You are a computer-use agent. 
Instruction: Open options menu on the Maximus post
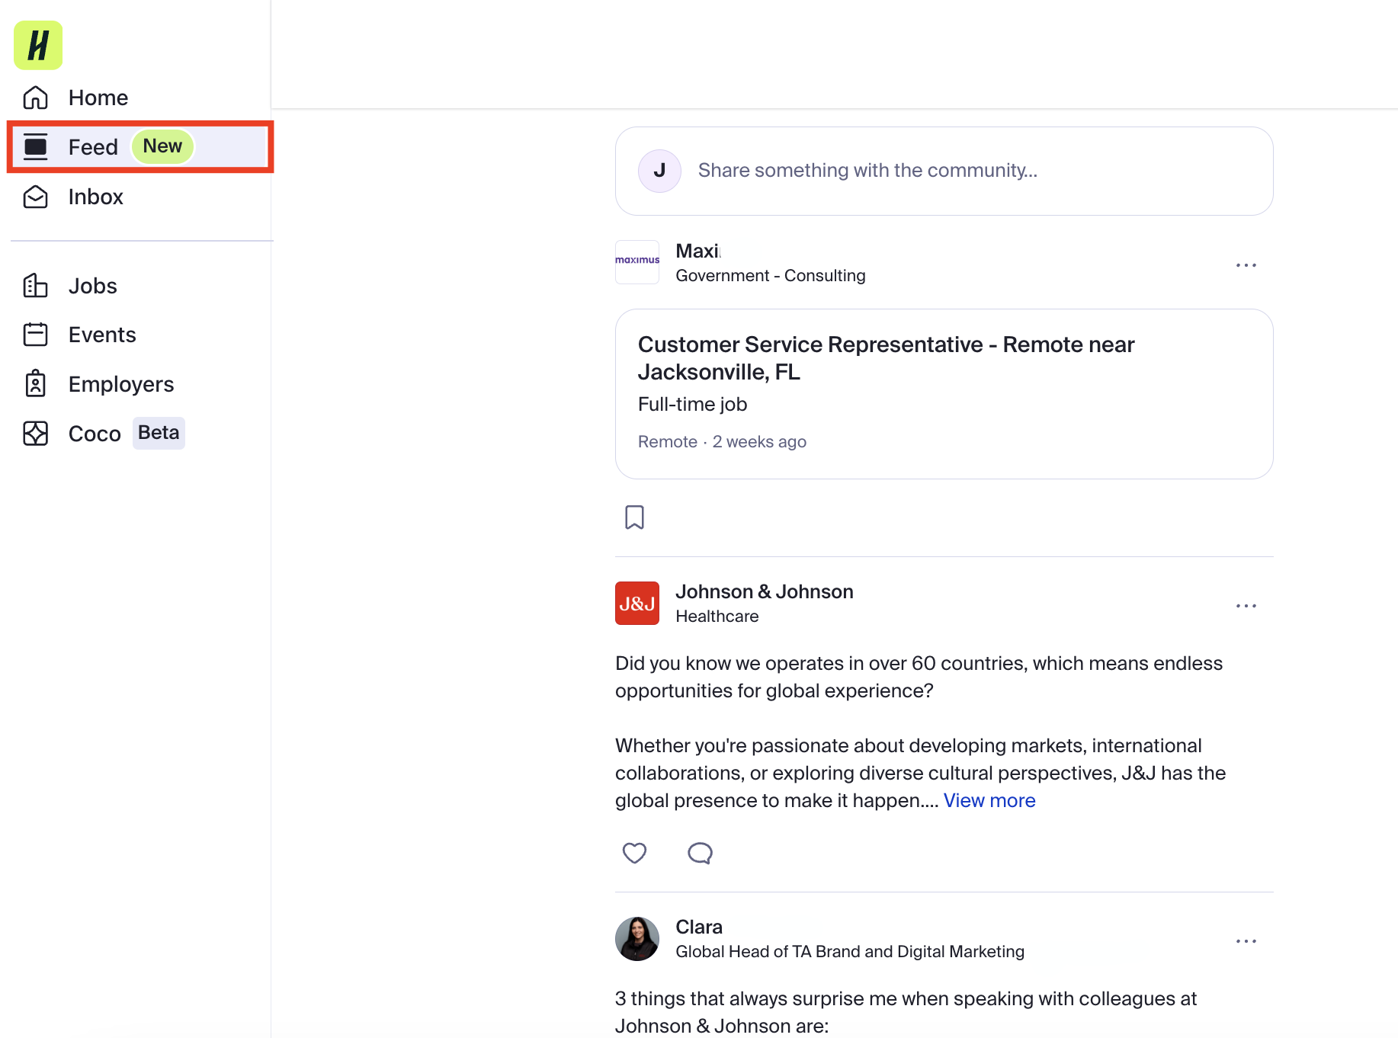tap(1246, 265)
